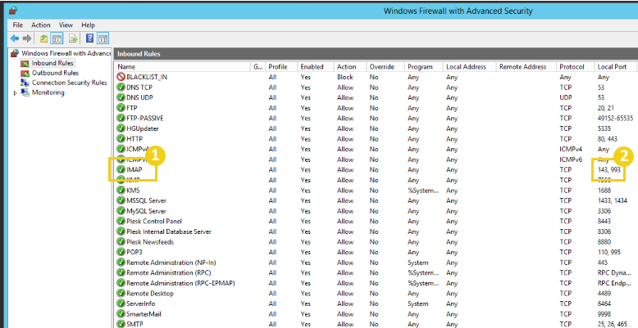638x328 pixels.
Task: Toggle Show/Hide Console Tree toolbar icon
Action: 57,38
